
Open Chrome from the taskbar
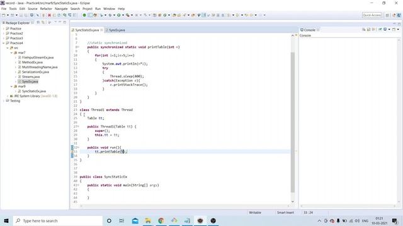161,220
